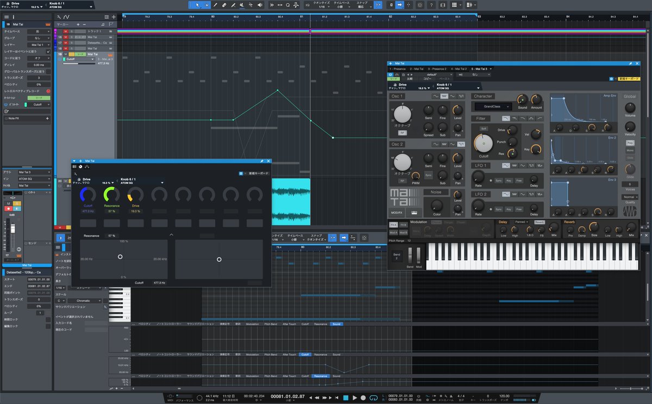This screenshot has height=404, width=652.
Task: Show automation curve icon in track header
Action: (x=66, y=17)
